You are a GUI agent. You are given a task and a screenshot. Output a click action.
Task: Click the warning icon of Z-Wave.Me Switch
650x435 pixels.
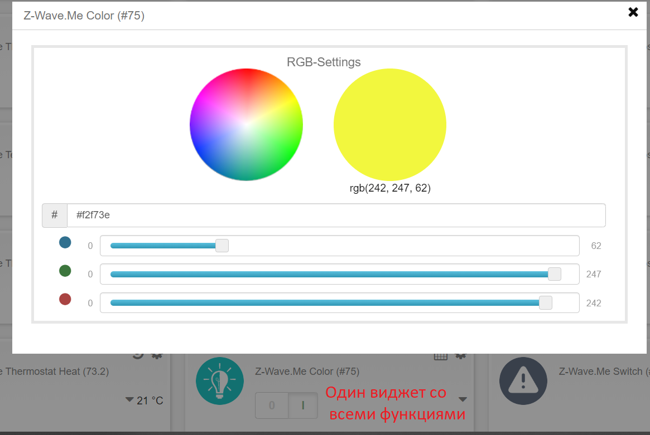point(523,381)
